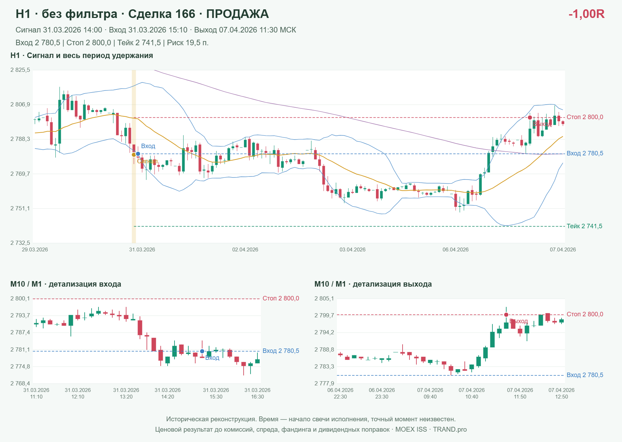Select the "Тейк 2 741,5" take-profit label
The image size is (622, 442).
click(584, 226)
